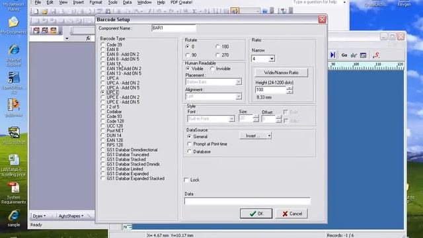423x238 pixels.
Task: Open the Edit menu
Action: point(50,3)
